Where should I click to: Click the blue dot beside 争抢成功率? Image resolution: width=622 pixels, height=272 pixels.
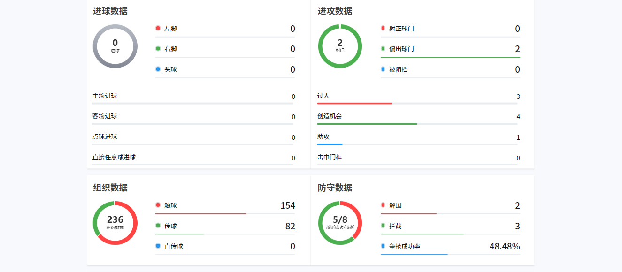click(x=383, y=246)
